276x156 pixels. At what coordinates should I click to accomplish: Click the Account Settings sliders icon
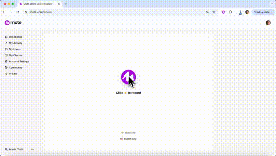[x=6, y=61]
